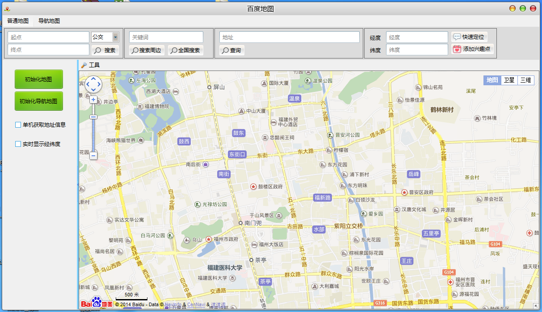Click the building icon beside 国际大厦
Image resolution: width=542 pixels, height=312 pixels.
pos(263,83)
